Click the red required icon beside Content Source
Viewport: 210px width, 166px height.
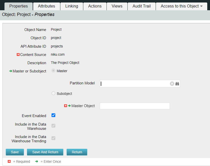18,54
